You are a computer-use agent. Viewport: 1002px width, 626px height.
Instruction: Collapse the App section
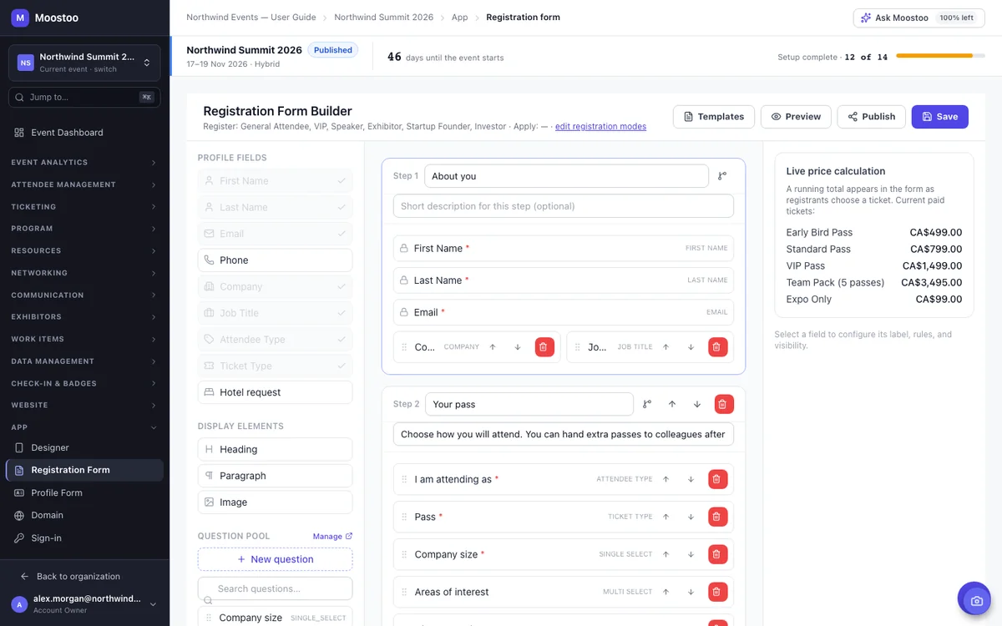point(84,427)
